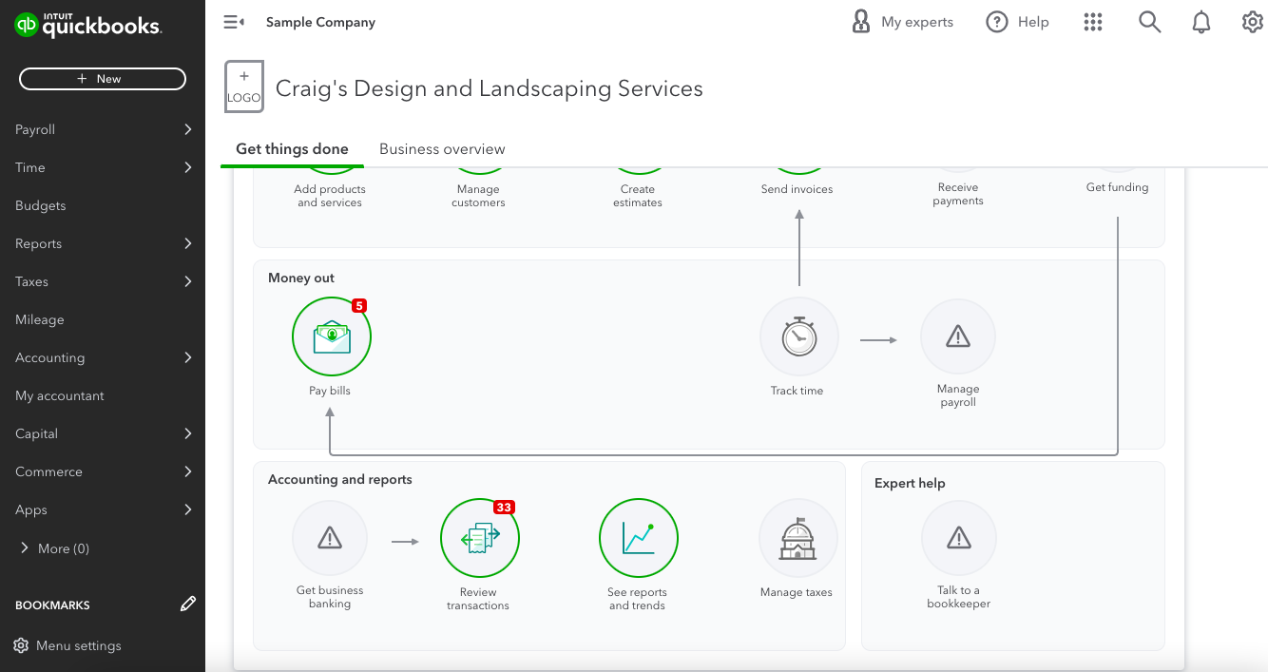
Task: Click the Talk to a bookkeeper icon
Action: pyautogui.click(x=958, y=538)
